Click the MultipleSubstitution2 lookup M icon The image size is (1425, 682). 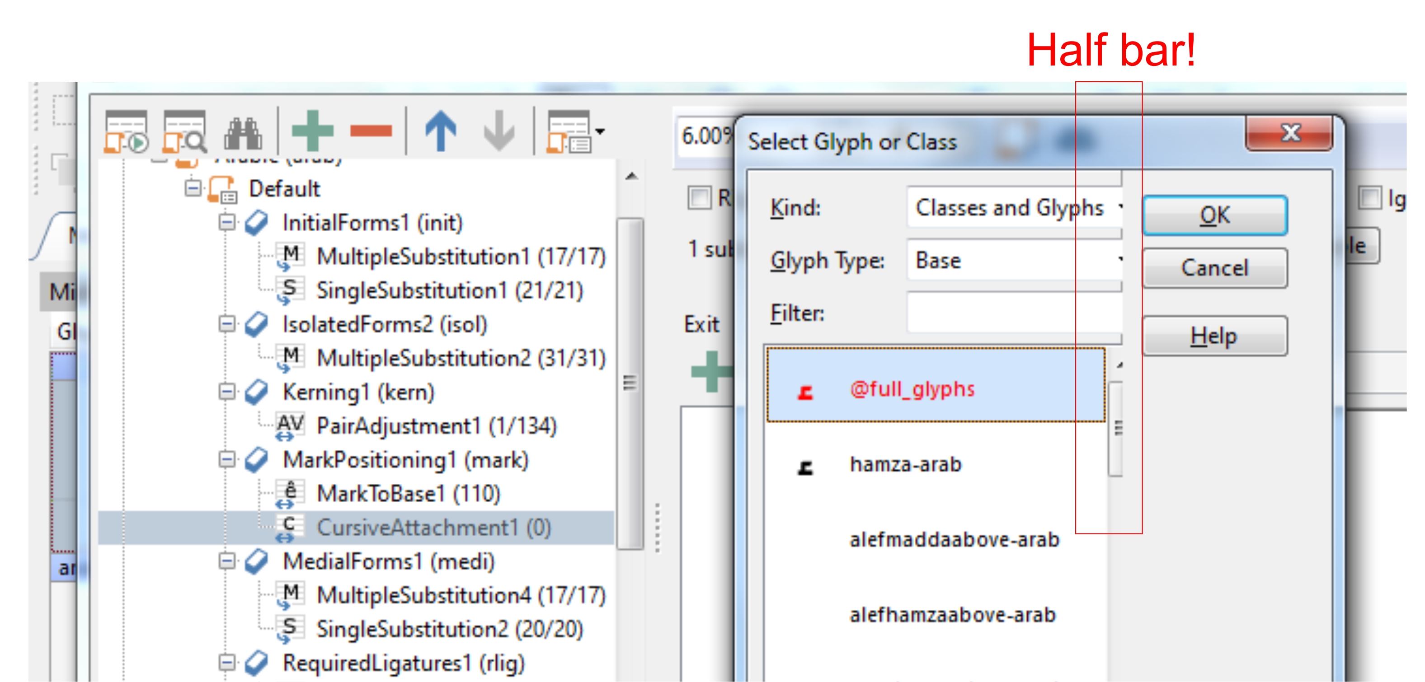click(x=290, y=359)
